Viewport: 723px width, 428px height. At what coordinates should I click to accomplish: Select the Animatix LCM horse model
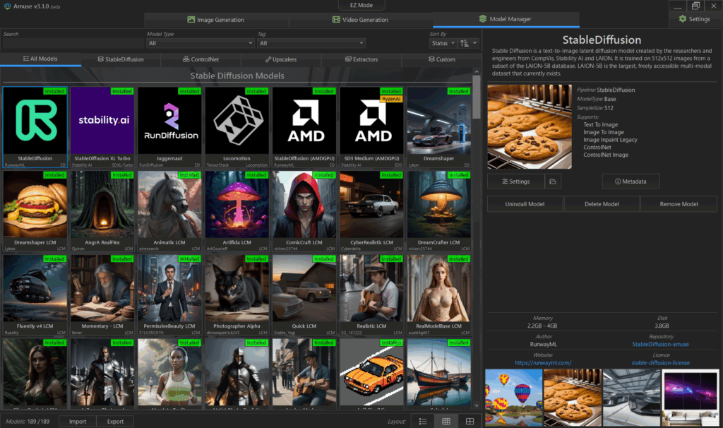point(169,211)
